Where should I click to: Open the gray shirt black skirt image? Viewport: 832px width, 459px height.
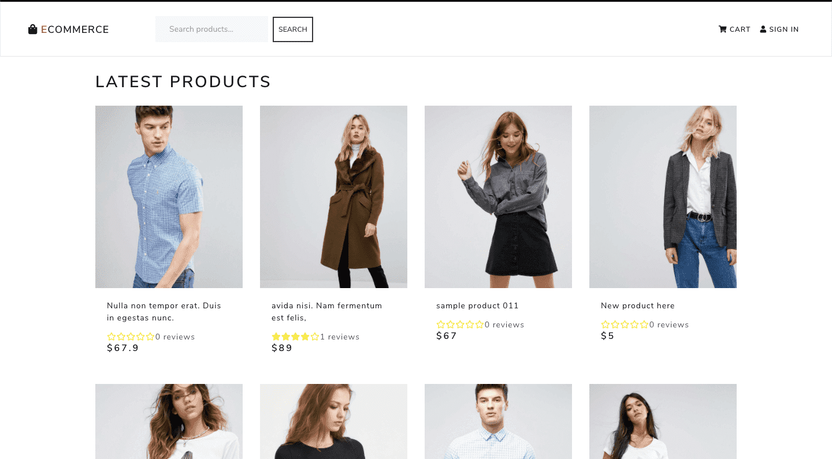(x=498, y=197)
